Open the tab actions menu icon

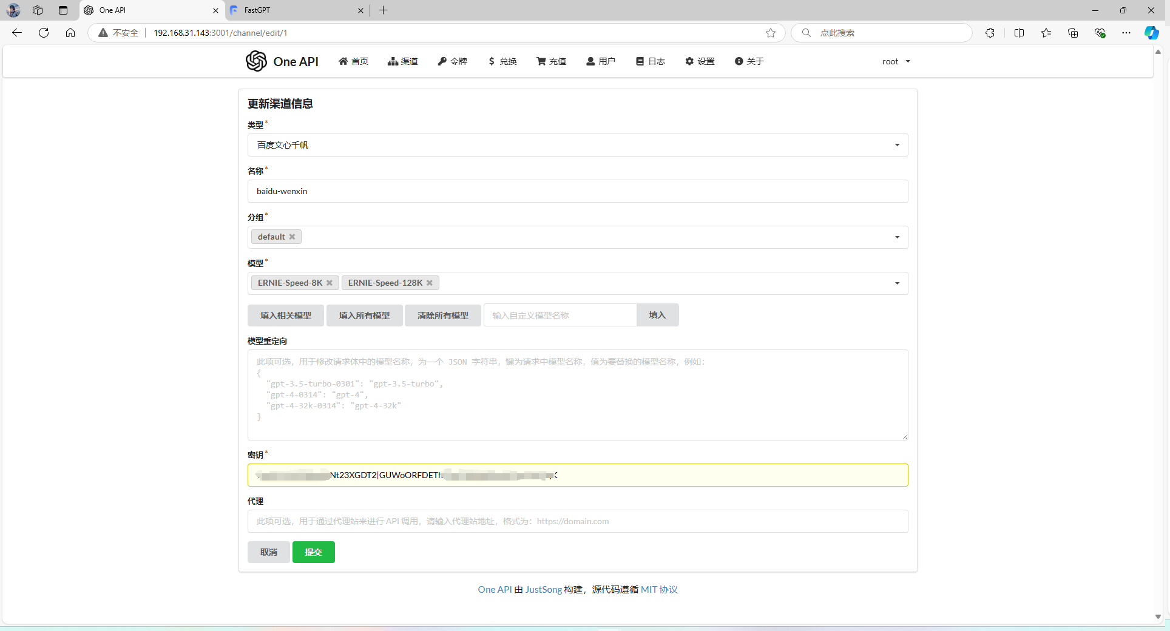tap(63, 10)
